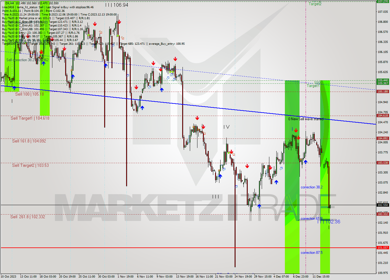The image size is (390, 280).
Task: Click the 107.035 price axis value
Action: pos(383,12)
